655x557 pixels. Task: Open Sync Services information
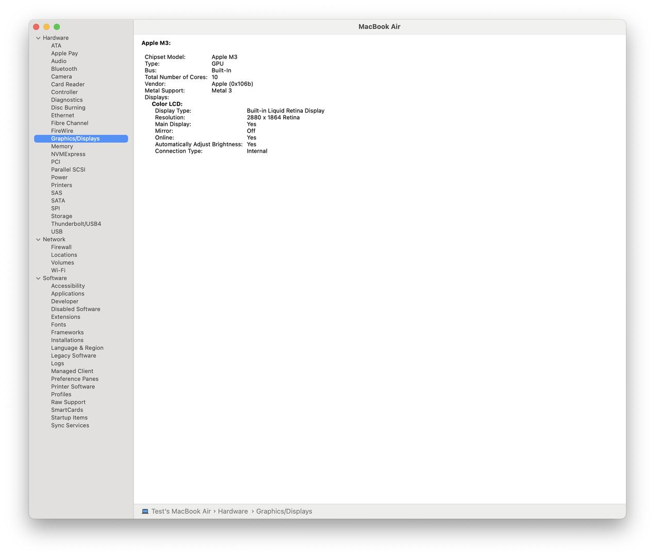(x=70, y=425)
